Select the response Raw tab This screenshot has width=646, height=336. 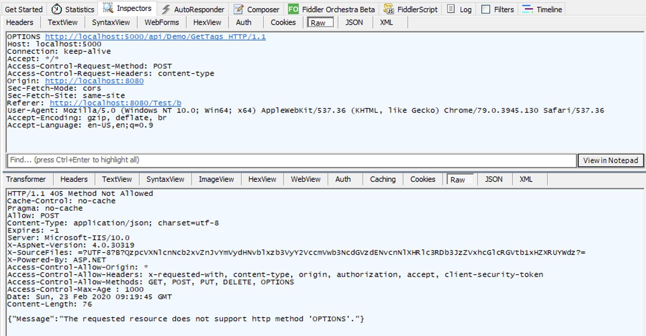(460, 179)
